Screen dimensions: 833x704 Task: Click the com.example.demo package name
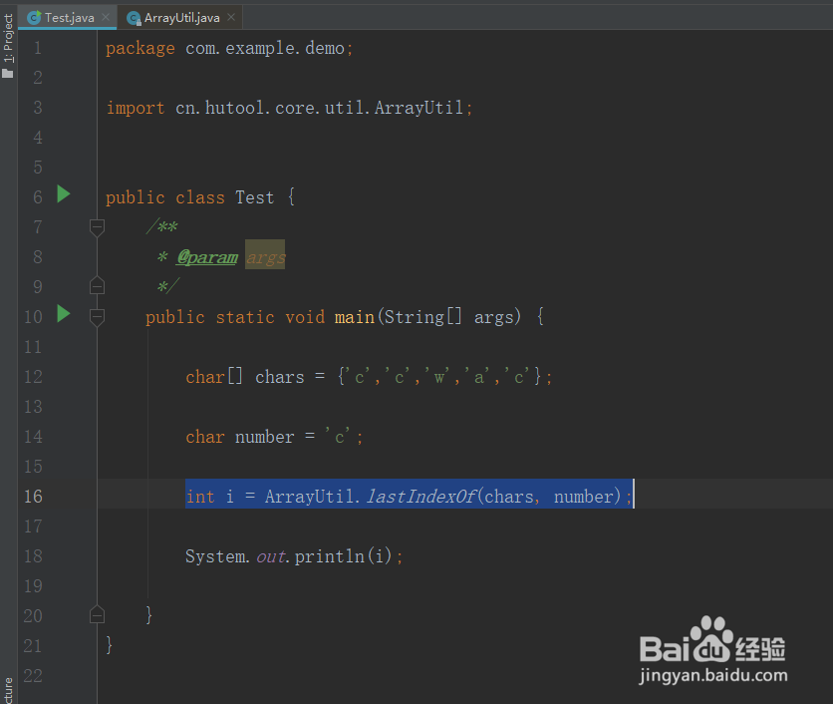click(265, 49)
